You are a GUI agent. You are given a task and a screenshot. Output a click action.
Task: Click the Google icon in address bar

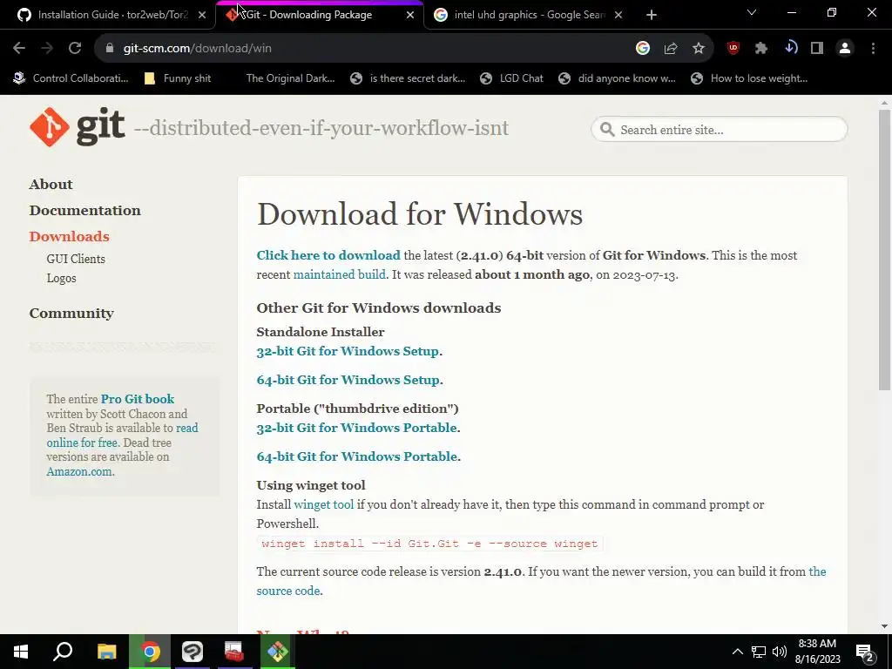[643, 49]
